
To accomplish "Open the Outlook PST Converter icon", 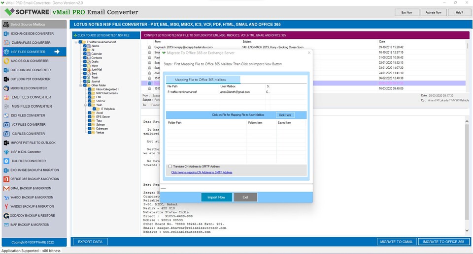I will (x=6, y=79).
